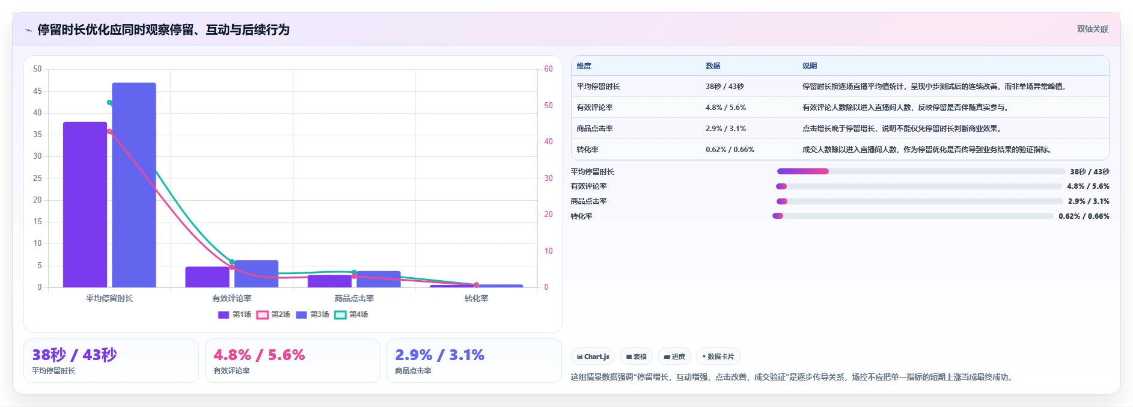Click the 双轴关联 label in the header
The height and width of the screenshot is (407, 1133).
pyautogui.click(x=1092, y=29)
